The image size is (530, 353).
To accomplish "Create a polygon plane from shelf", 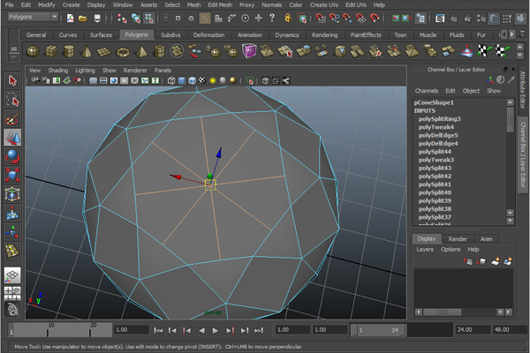I will point(103,51).
